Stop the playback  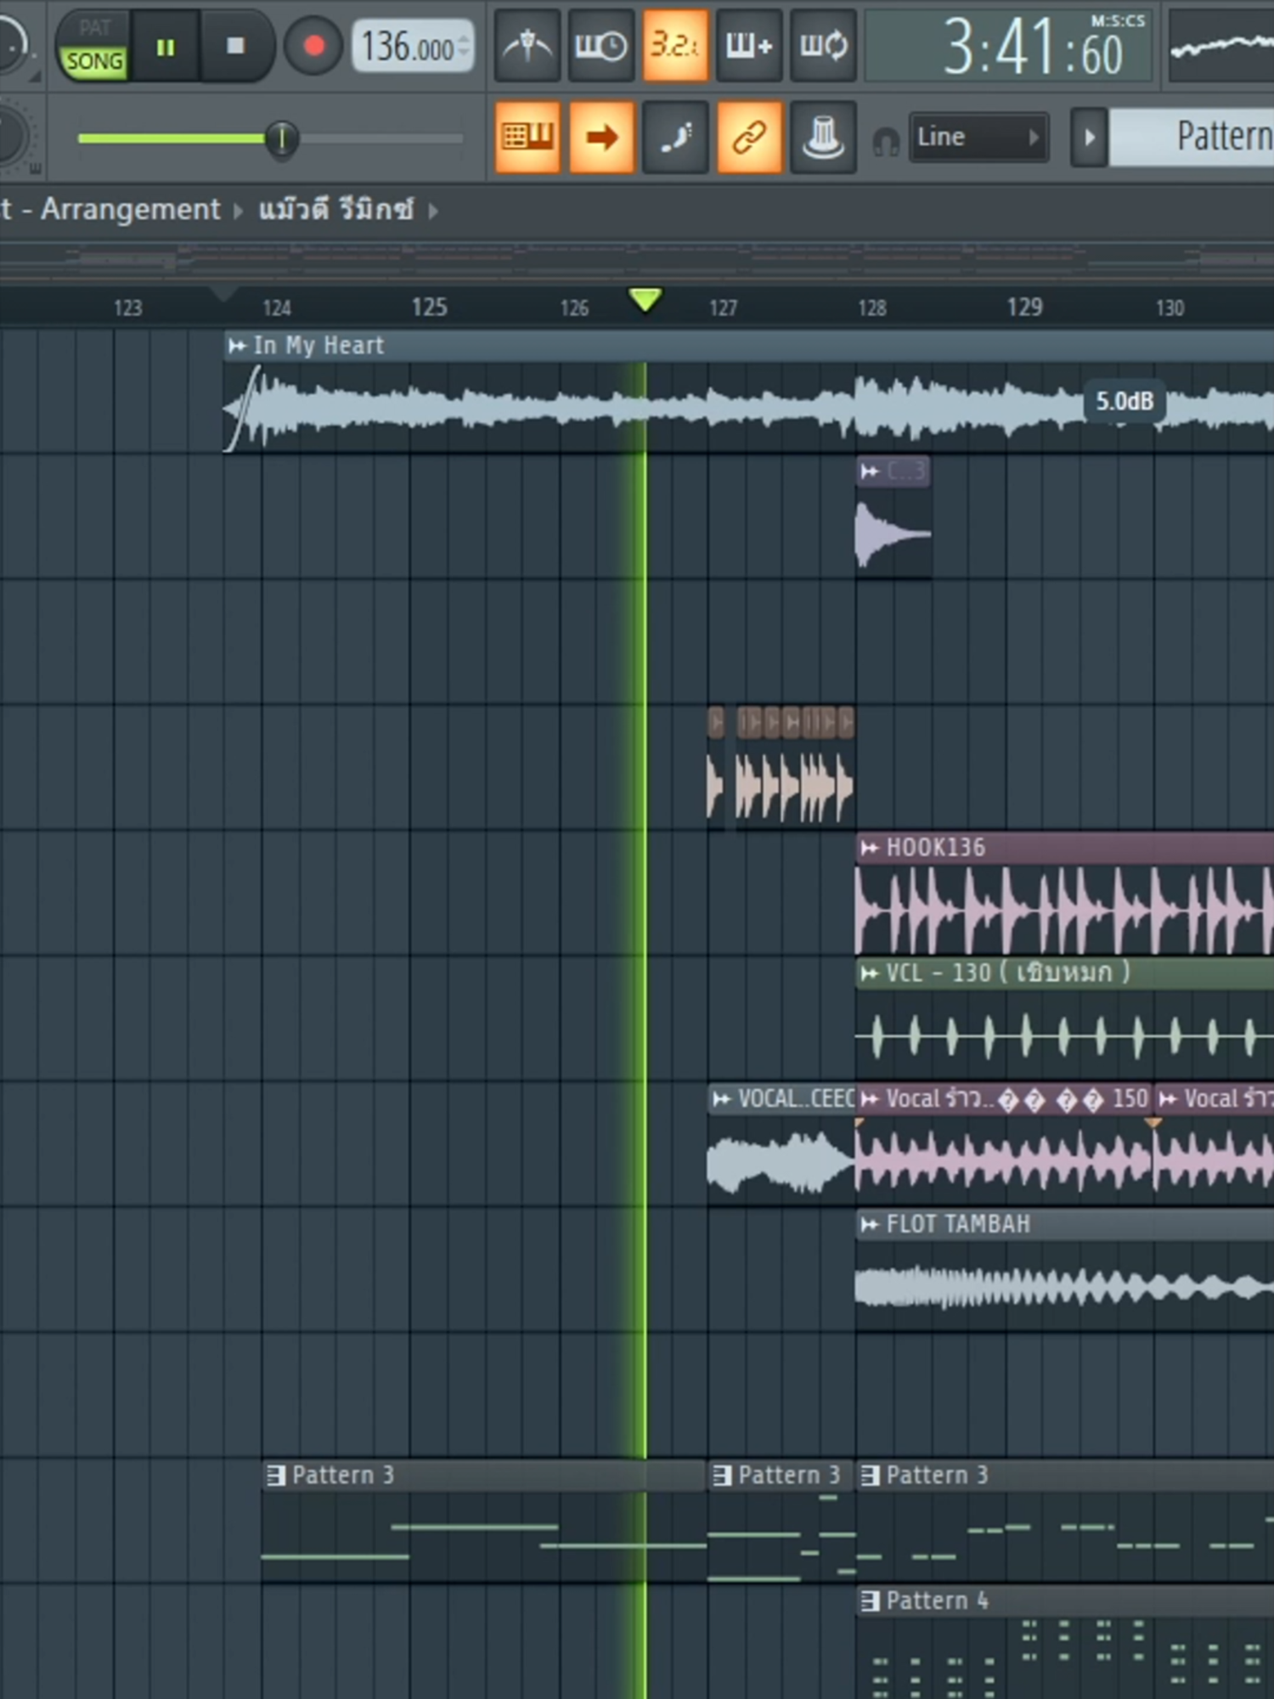(235, 46)
